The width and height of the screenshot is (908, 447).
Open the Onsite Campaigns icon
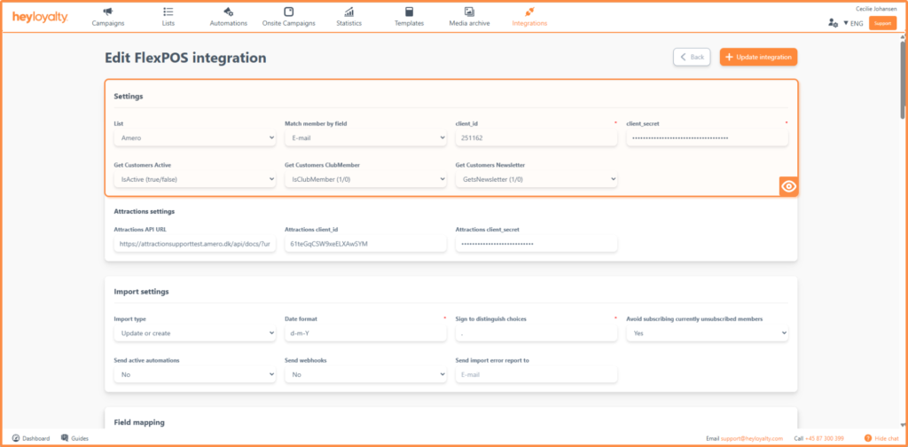point(288,12)
